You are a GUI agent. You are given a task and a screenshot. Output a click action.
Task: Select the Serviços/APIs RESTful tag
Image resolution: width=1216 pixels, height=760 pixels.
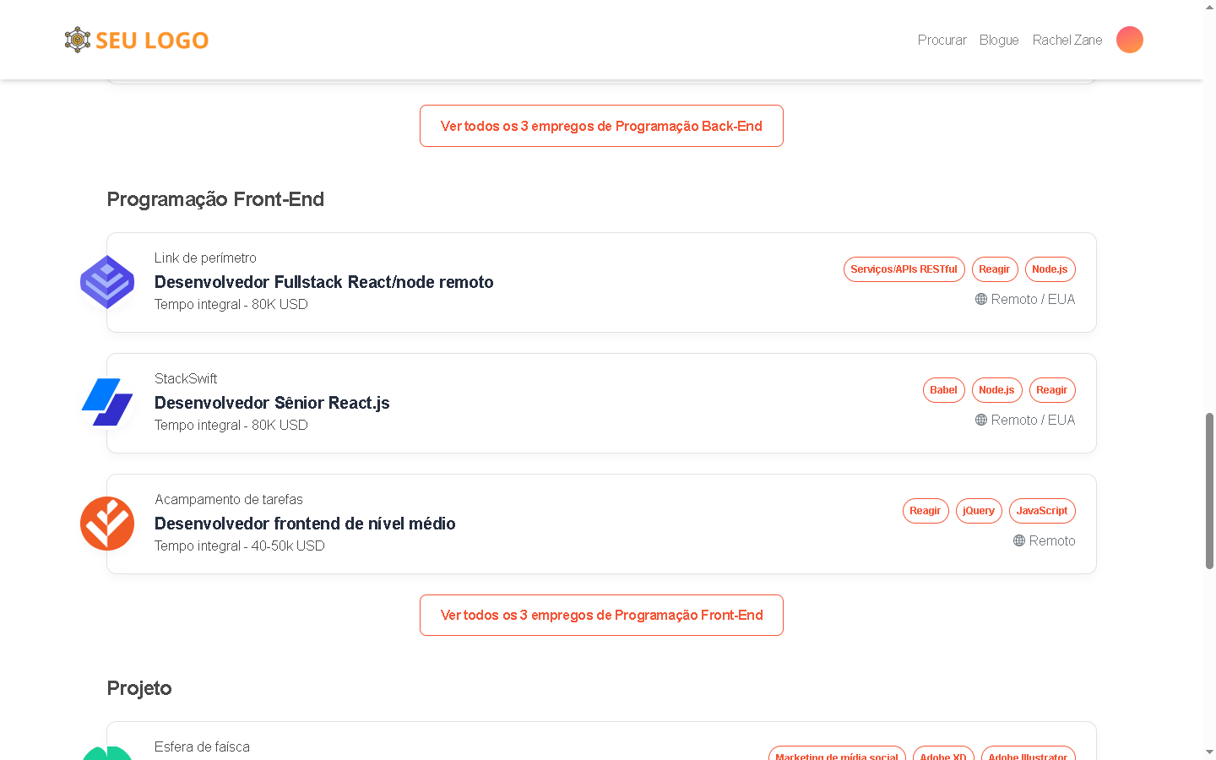coord(904,269)
